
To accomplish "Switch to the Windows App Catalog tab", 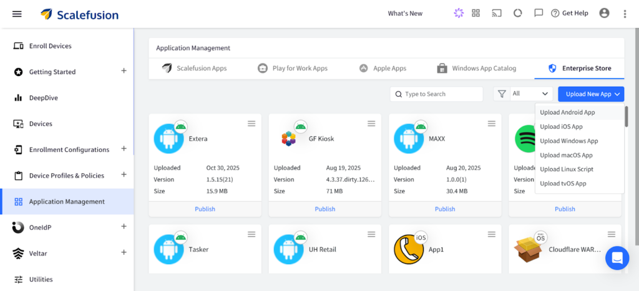I will point(477,69).
